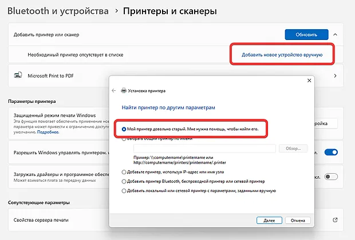Open Свойства сервера печати external link icon
This screenshot has width=355, height=240.
[x=335, y=220]
